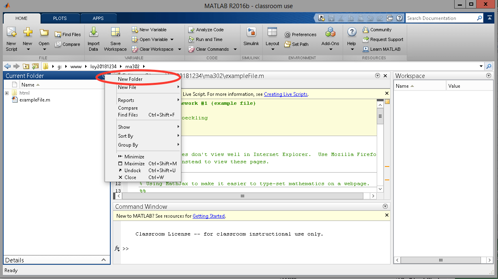Choose Compare from the context menu
This screenshot has height=279, width=498.
pyautogui.click(x=143, y=108)
